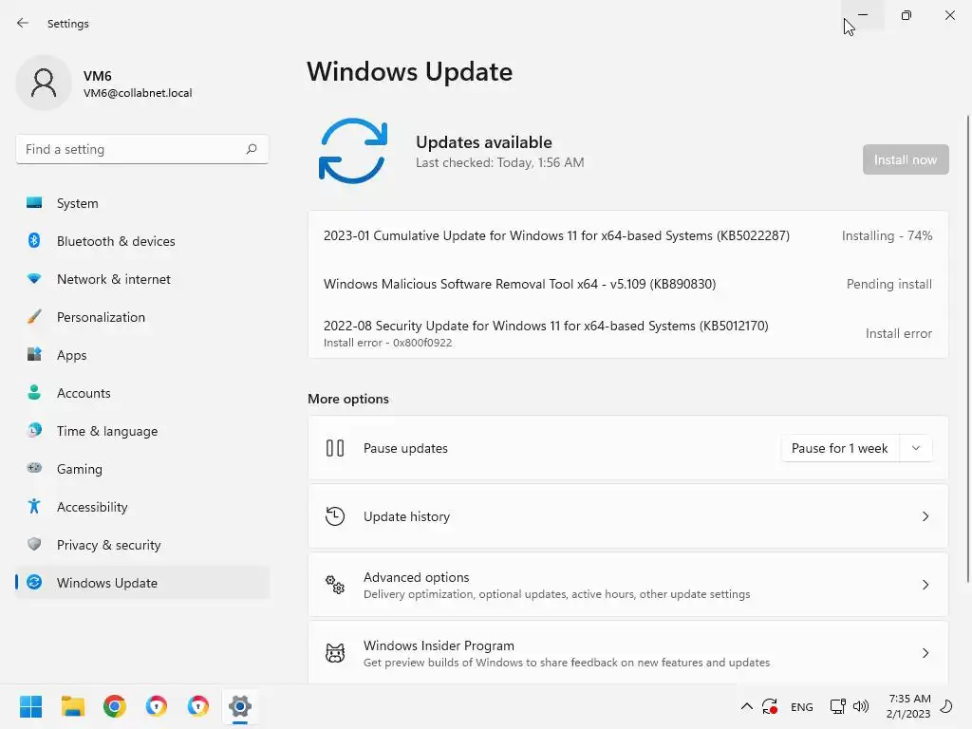Image resolution: width=972 pixels, height=729 pixels.
Task: Click the second Chrome-like taskbar icon
Action: click(157, 706)
